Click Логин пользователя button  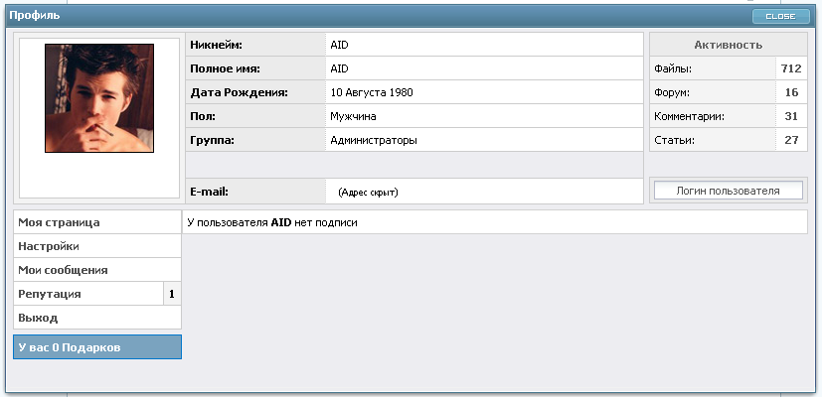point(729,191)
